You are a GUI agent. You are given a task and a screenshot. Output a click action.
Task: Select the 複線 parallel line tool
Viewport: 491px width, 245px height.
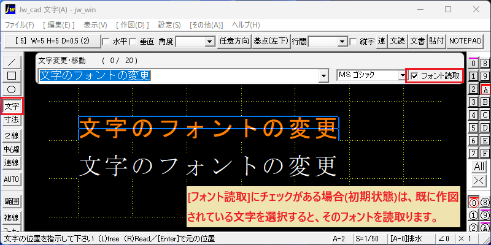[12, 217]
